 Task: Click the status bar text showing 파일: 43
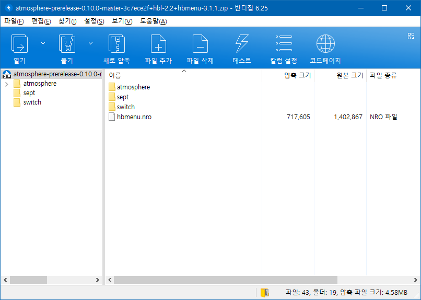click(x=346, y=292)
